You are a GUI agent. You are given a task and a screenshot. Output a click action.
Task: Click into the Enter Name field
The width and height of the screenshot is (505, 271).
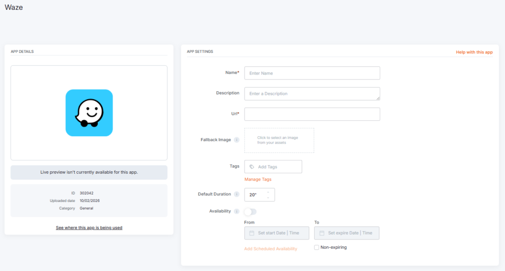tap(312, 73)
